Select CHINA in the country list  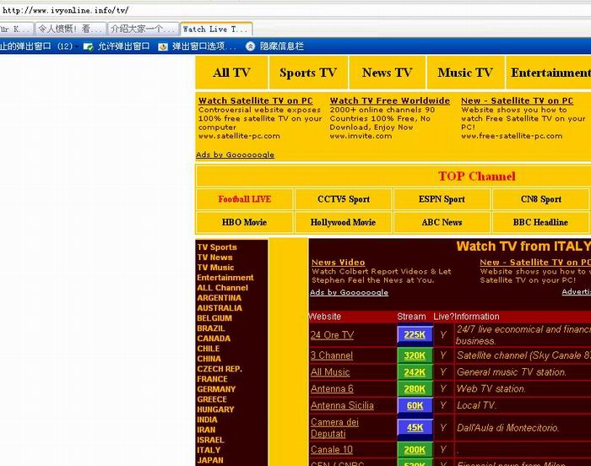pos(209,360)
